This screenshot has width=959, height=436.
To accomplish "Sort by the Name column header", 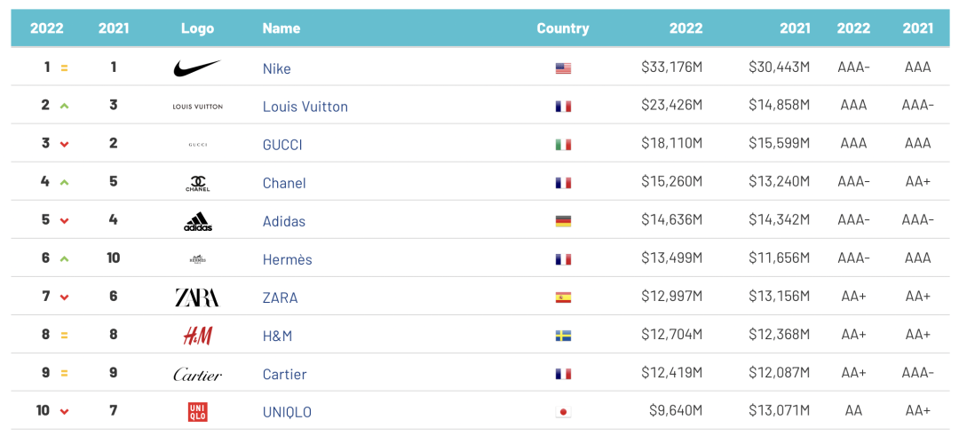I will pos(281,28).
